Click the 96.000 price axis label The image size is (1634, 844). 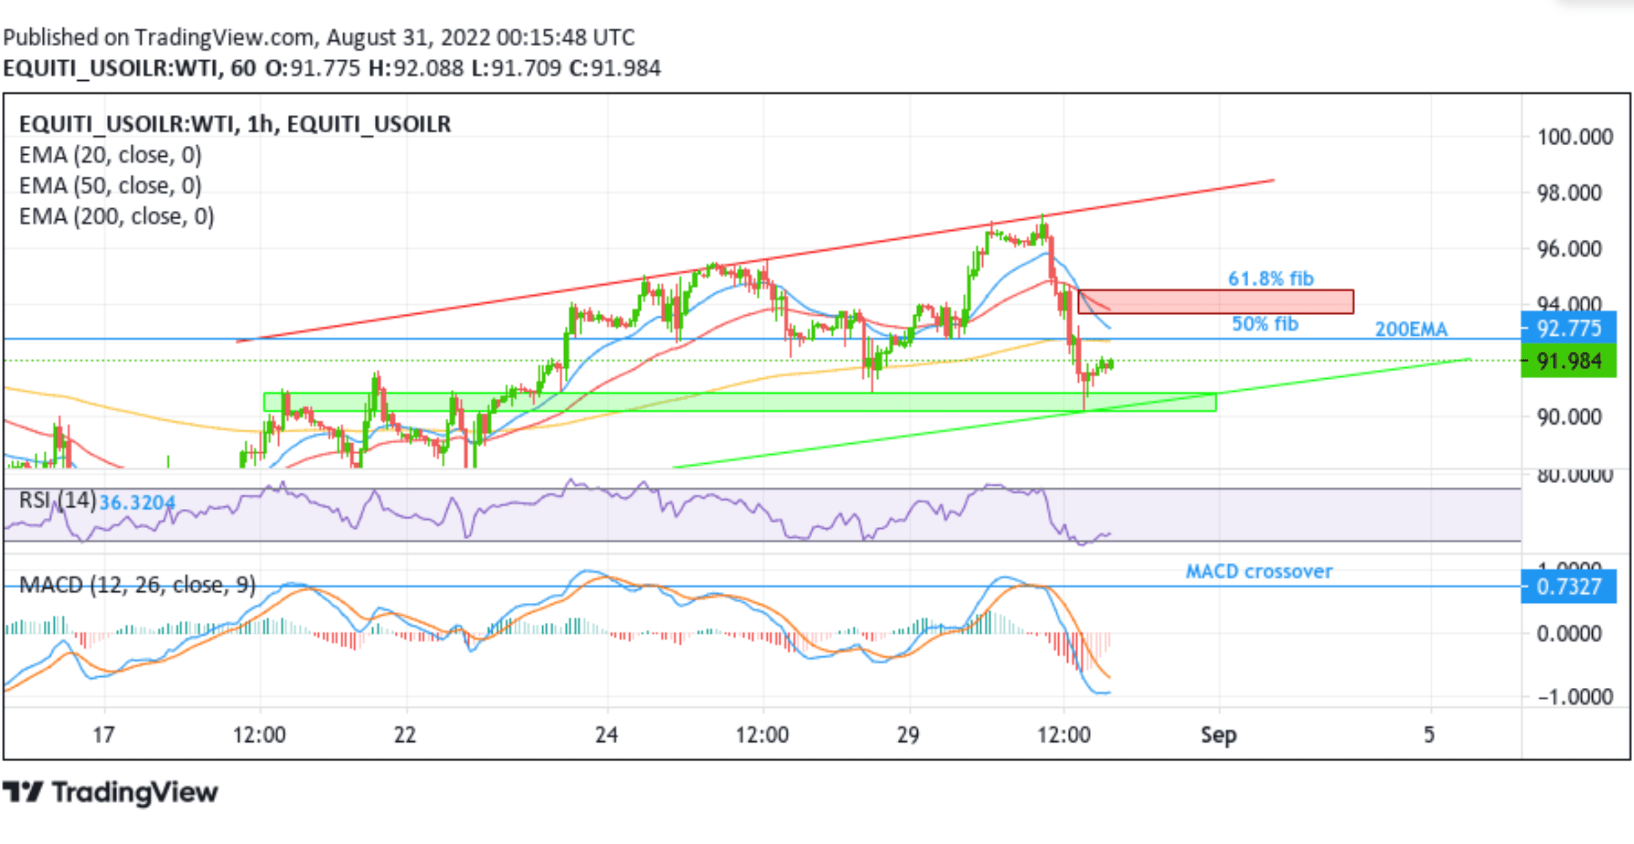[1570, 249]
